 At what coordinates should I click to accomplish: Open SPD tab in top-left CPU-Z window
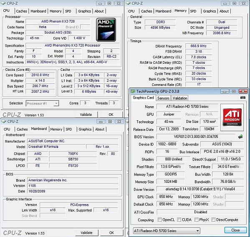(68, 11)
